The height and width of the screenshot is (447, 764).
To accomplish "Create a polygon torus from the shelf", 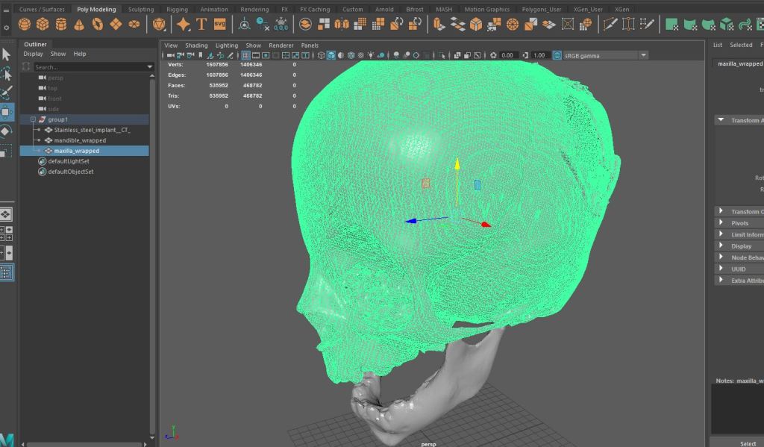I will tap(97, 25).
